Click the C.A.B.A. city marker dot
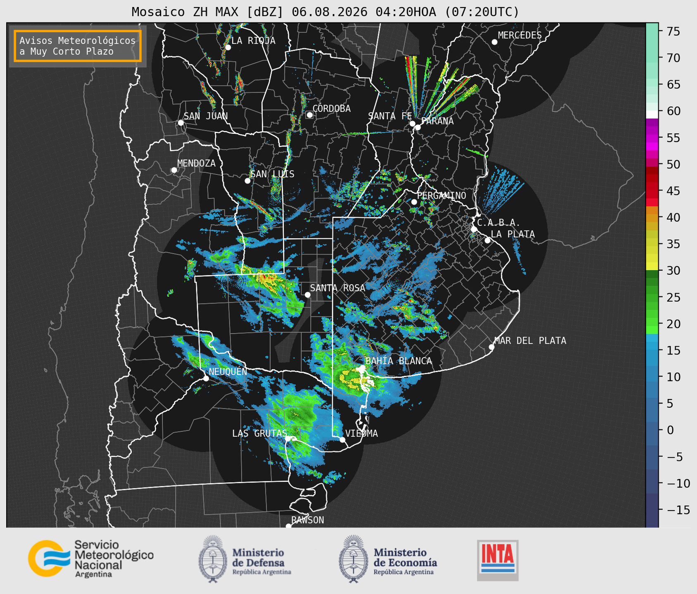Image resolution: width=697 pixels, height=594 pixels. coord(474,229)
